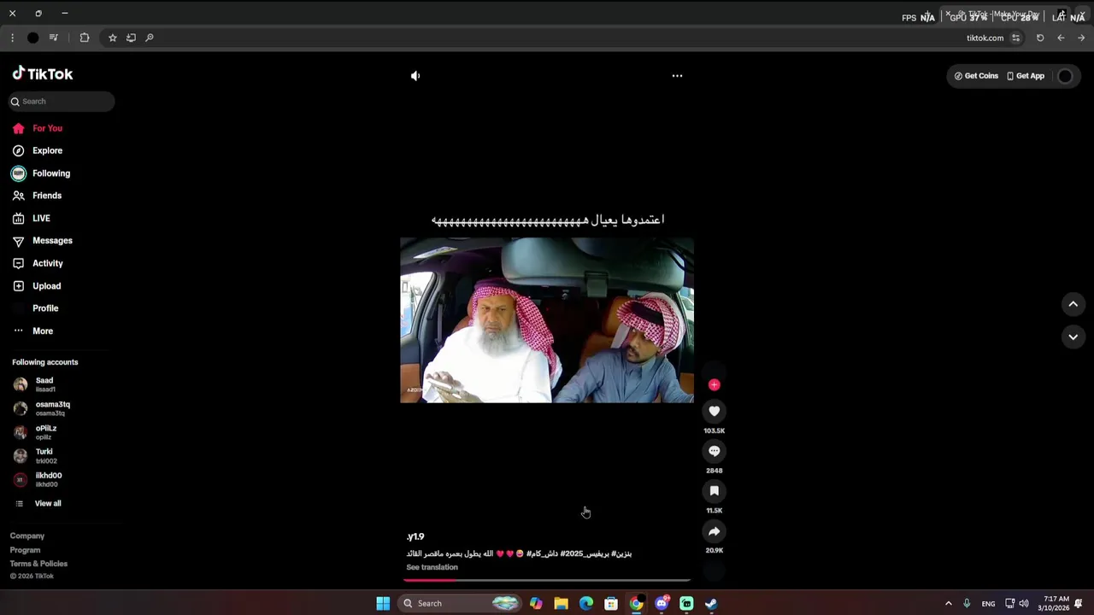Screen dimensions: 1094x615
Task: Go back using the browser's back arrow
Action: point(1061,38)
